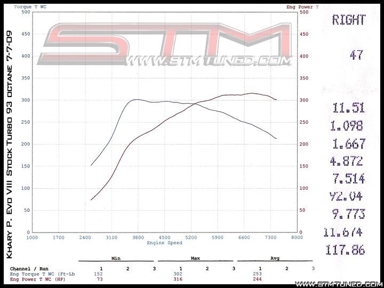Click the Min column header
Image resolution: width=384 pixels, height=288 pixels.
(116, 258)
